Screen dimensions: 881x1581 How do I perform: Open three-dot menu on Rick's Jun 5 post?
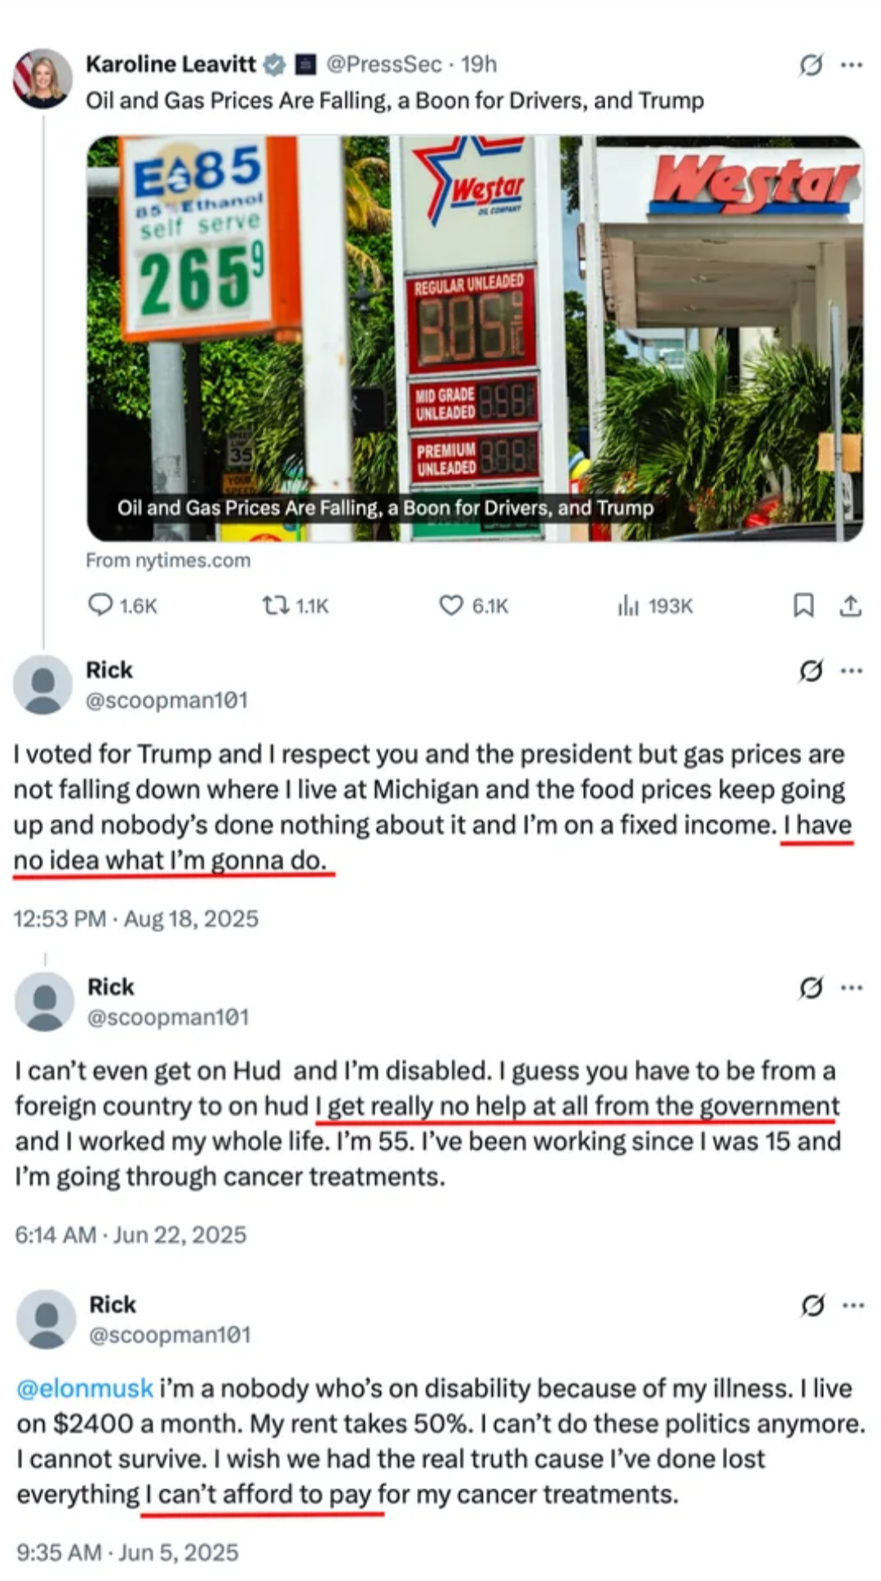pos(853,1305)
